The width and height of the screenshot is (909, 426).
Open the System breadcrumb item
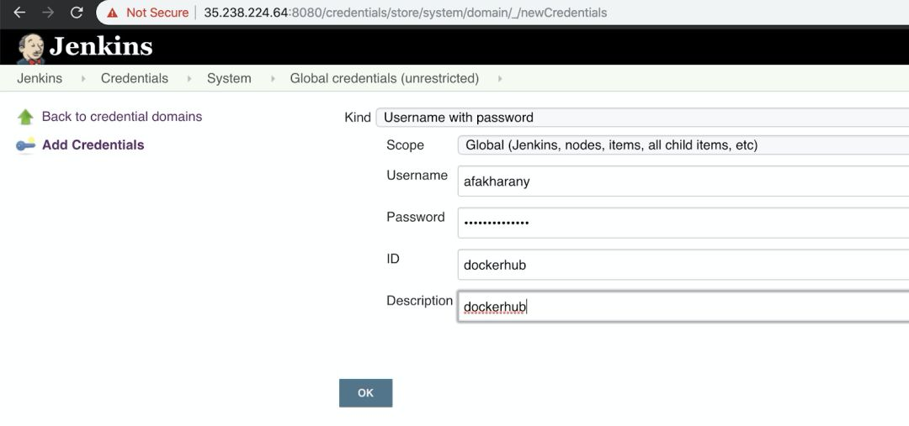tap(229, 78)
